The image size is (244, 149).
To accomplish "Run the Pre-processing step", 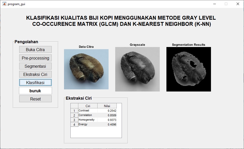I will [x=35, y=58].
